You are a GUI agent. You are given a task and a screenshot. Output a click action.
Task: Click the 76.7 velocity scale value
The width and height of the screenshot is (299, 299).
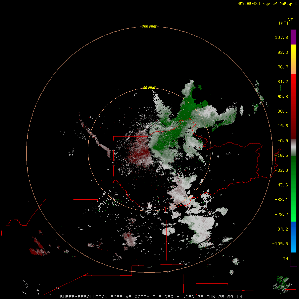coord(283,67)
